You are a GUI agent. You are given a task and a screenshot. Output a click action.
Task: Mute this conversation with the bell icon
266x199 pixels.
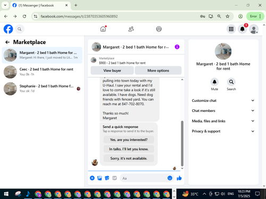click(214, 82)
